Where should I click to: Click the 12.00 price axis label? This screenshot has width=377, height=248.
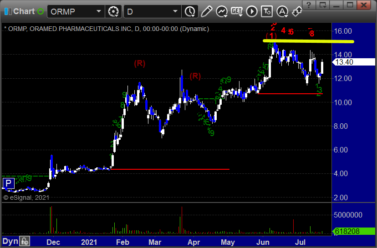[343, 78]
